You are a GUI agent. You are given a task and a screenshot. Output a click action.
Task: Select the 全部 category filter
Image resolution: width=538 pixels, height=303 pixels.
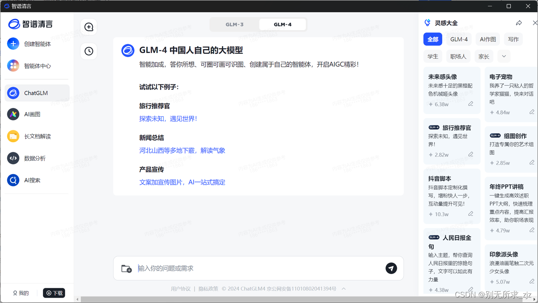(x=433, y=39)
